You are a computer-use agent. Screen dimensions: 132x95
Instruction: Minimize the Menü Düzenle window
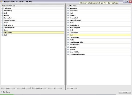click(124, 2)
